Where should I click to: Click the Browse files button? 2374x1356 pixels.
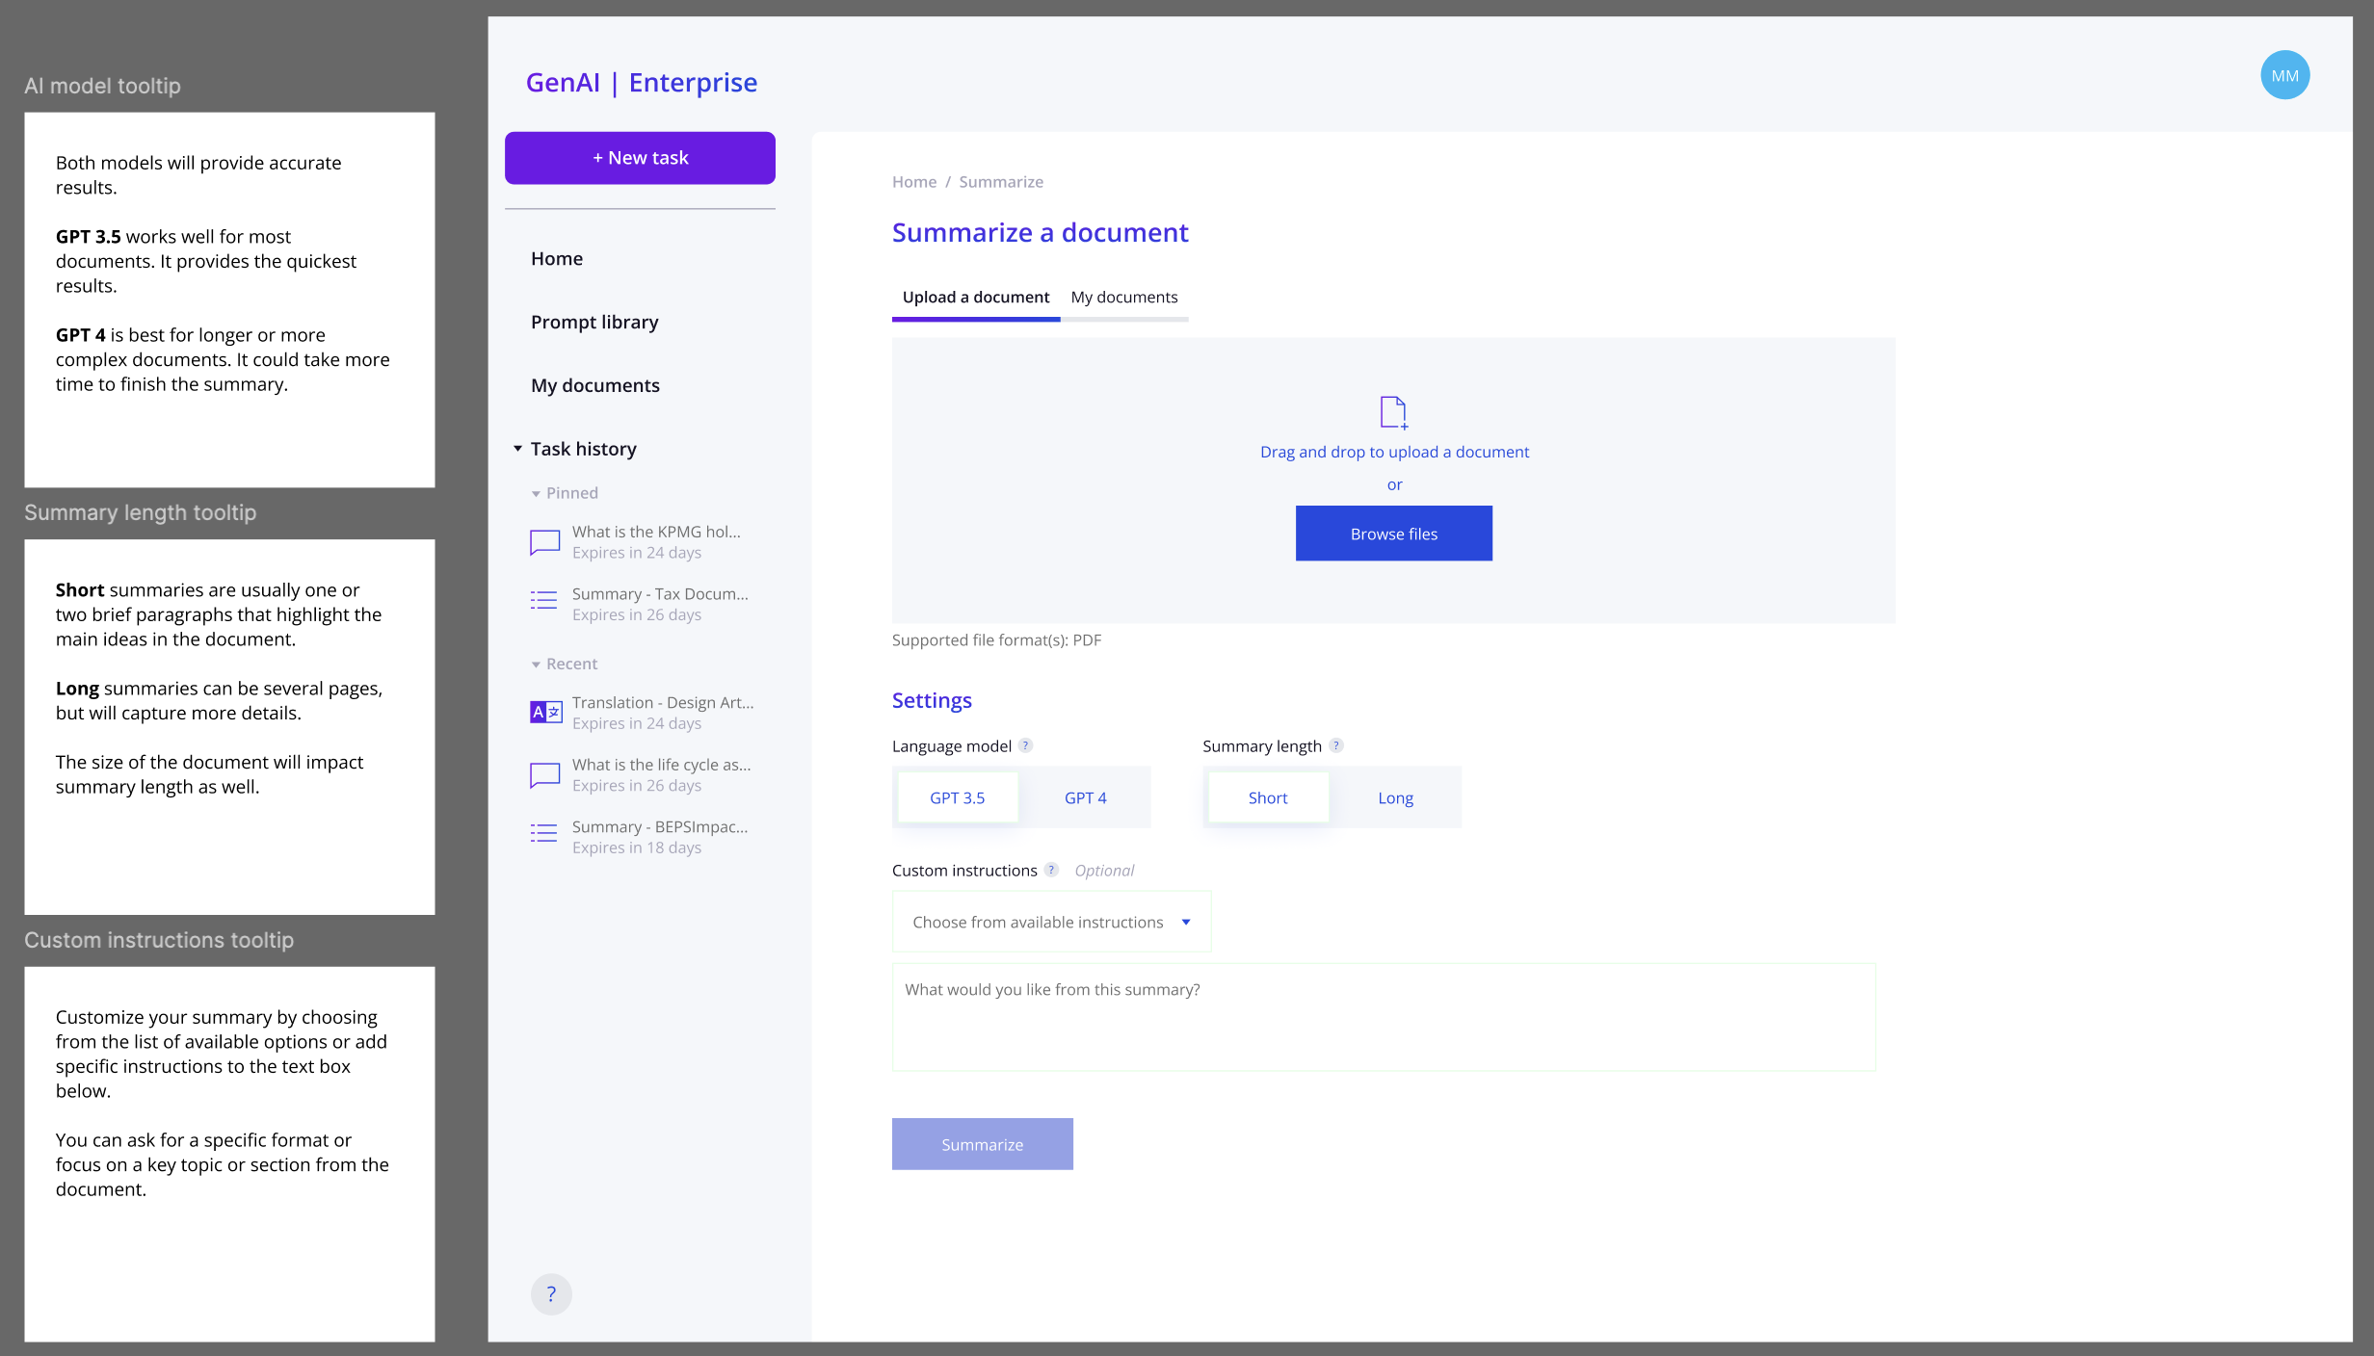(x=1393, y=534)
